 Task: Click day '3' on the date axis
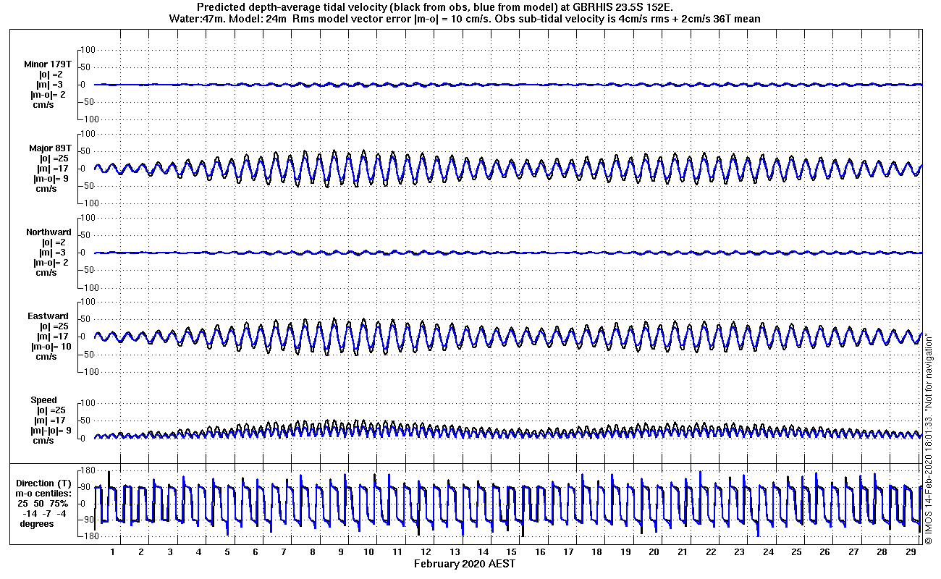click(170, 551)
